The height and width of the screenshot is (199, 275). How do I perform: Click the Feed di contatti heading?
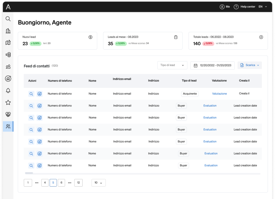pyautogui.click(x=37, y=66)
